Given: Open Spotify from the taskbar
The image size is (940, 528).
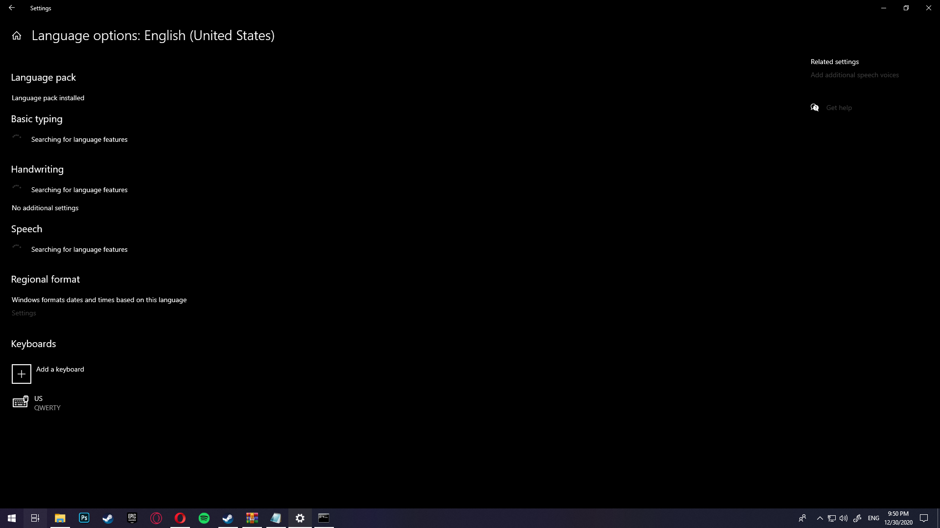Looking at the screenshot, I should click(x=204, y=518).
